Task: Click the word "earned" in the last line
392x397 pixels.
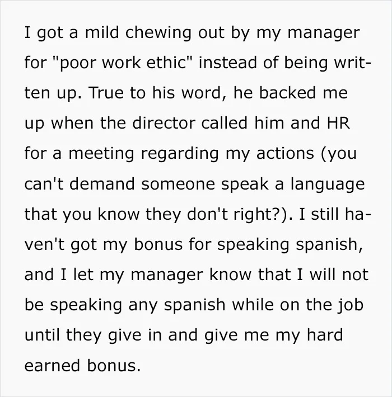Action: click(52, 366)
